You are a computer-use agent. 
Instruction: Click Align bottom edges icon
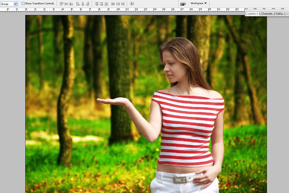point(72,3)
